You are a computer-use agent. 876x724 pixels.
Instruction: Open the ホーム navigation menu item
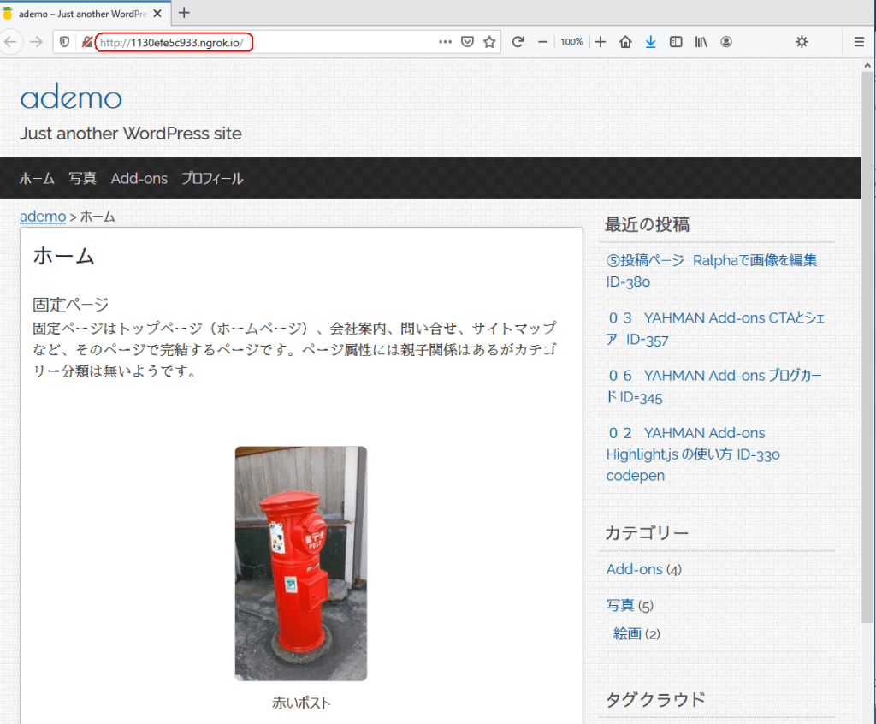coord(37,178)
